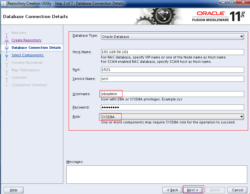The width and height of the screenshot is (250, 194).
Task: Open the Select Components step link
Action: coord(27,55)
